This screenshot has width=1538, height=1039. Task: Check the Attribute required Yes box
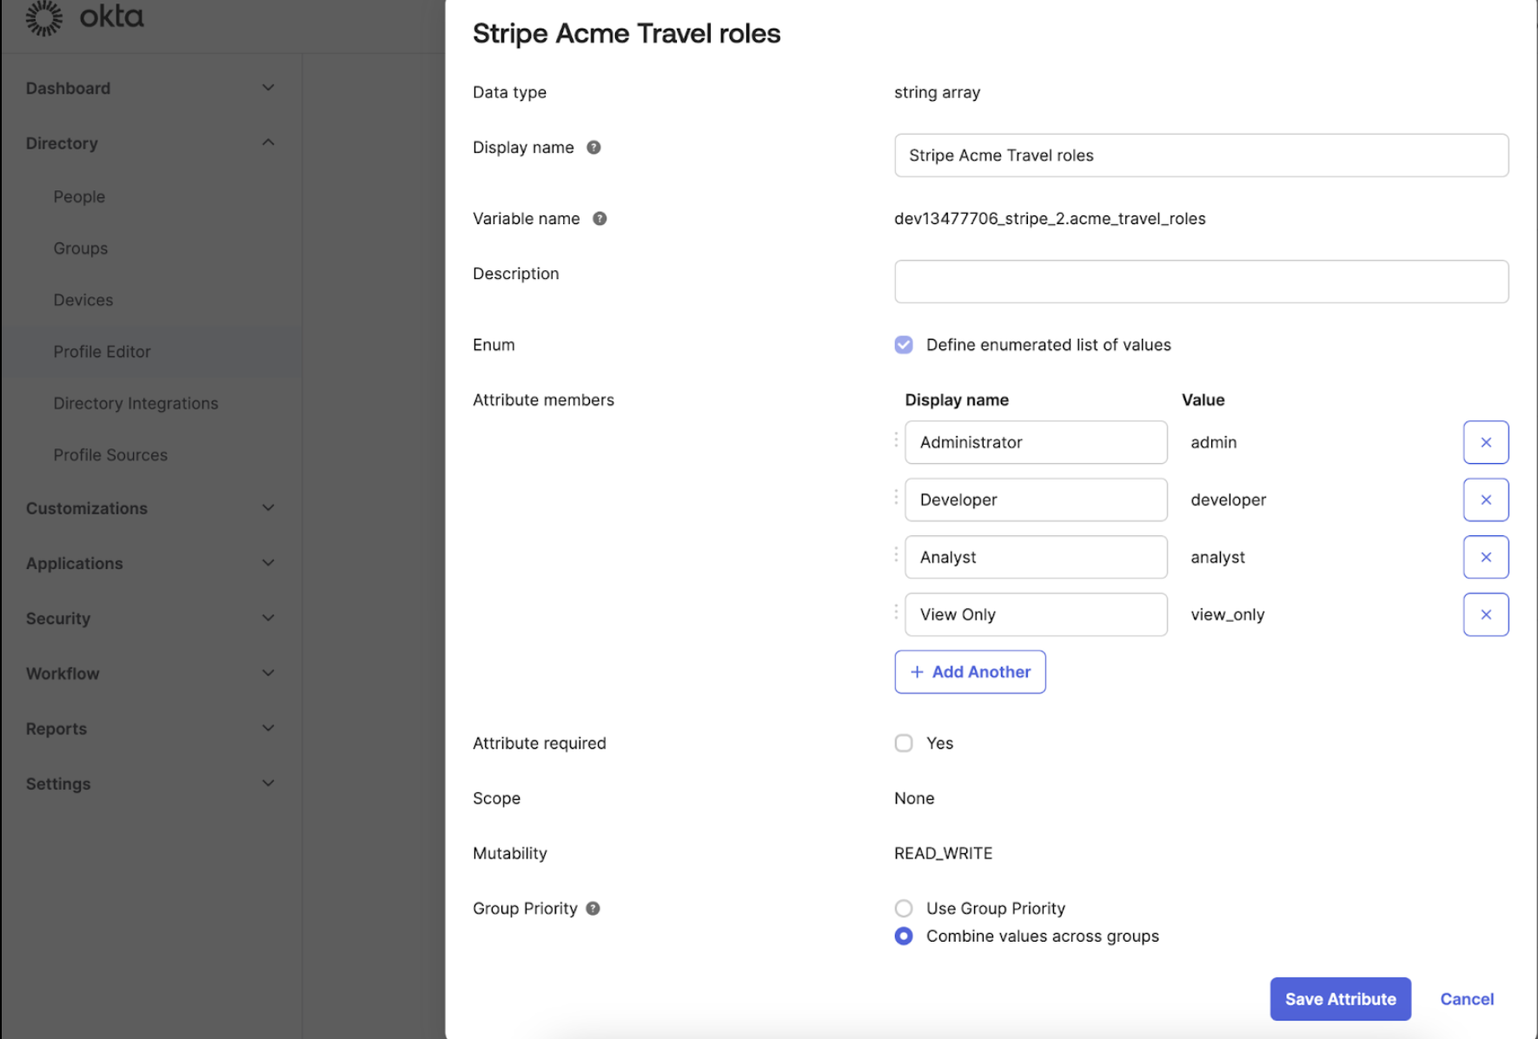[x=904, y=744]
